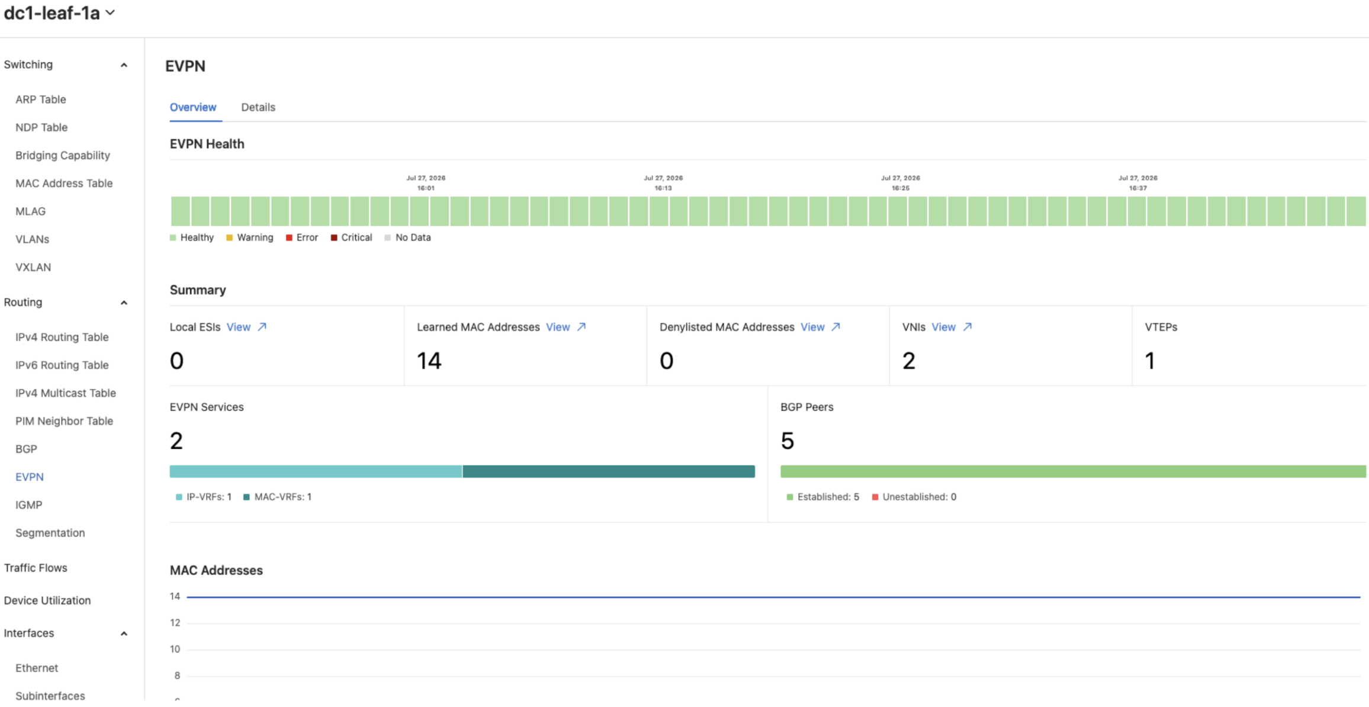
Task: Open the Denylisted MAC Addresses View link
Action: click(x=812, y=327)
